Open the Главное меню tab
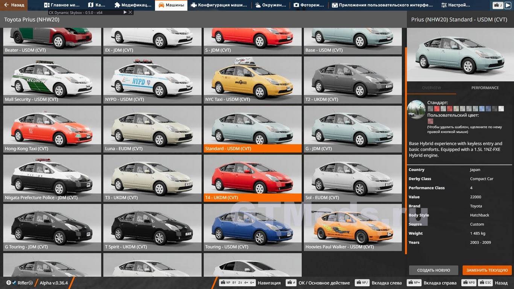The image size is (514, 289). 62,5
